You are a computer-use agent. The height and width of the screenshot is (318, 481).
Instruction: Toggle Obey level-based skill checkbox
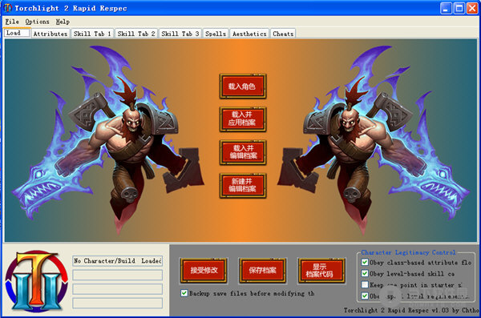pyautogui.click(x=365, y=273)
